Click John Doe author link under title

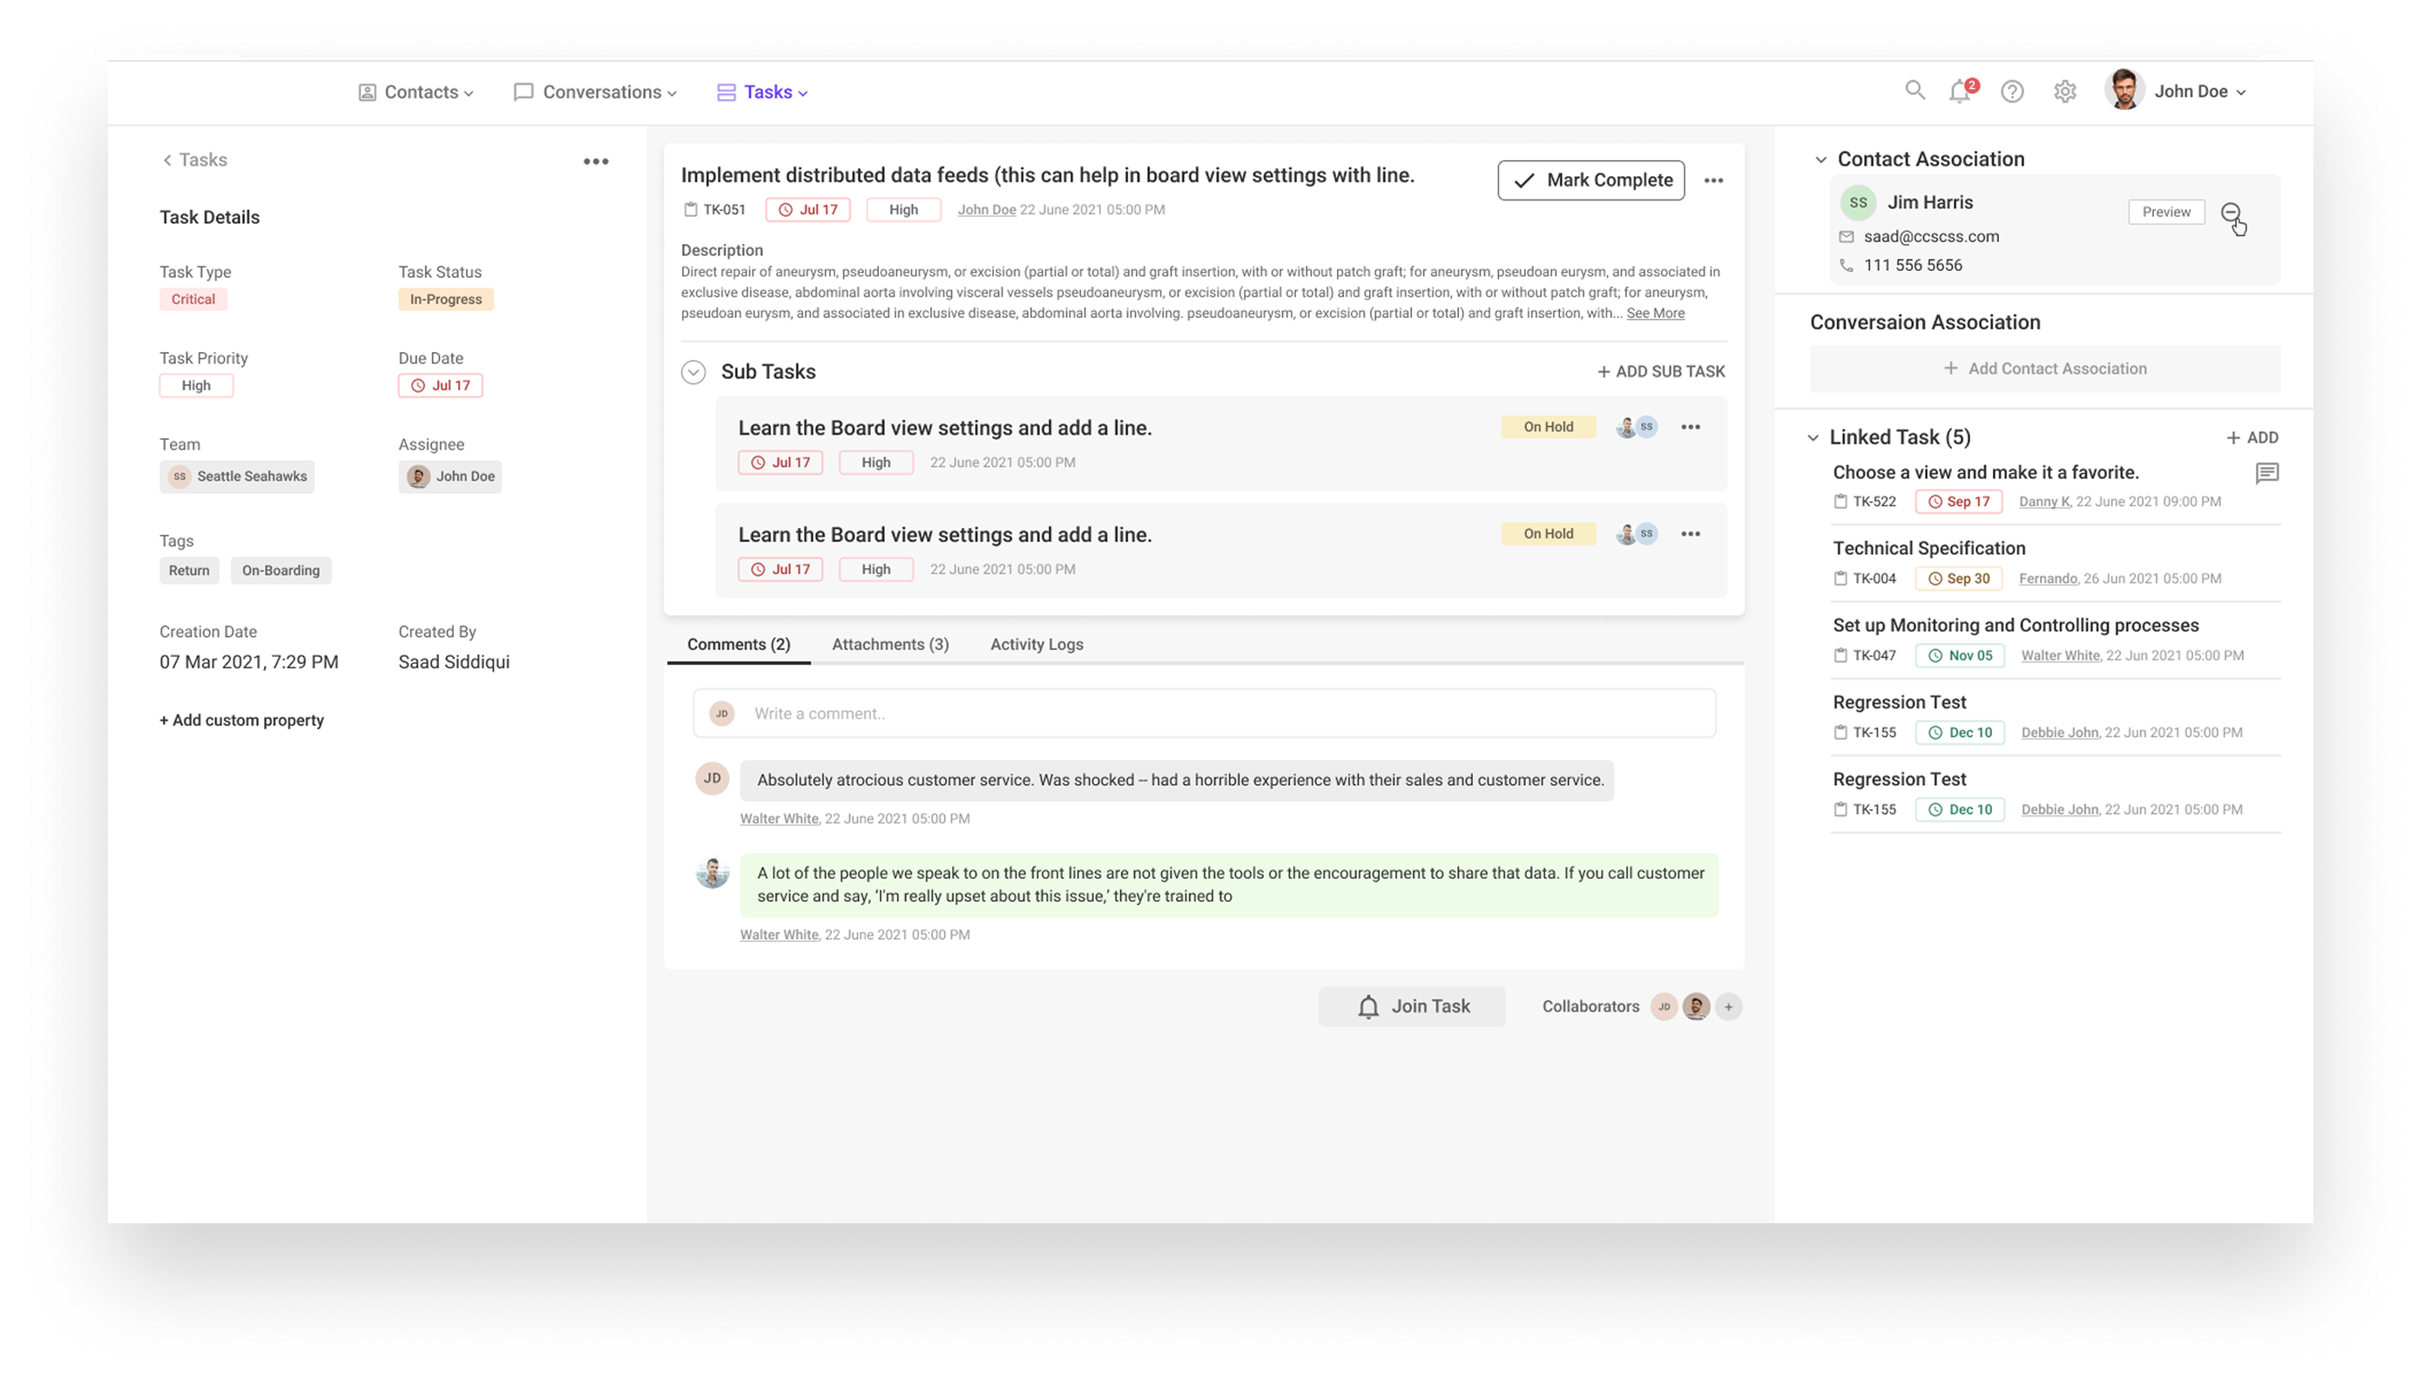986,210
